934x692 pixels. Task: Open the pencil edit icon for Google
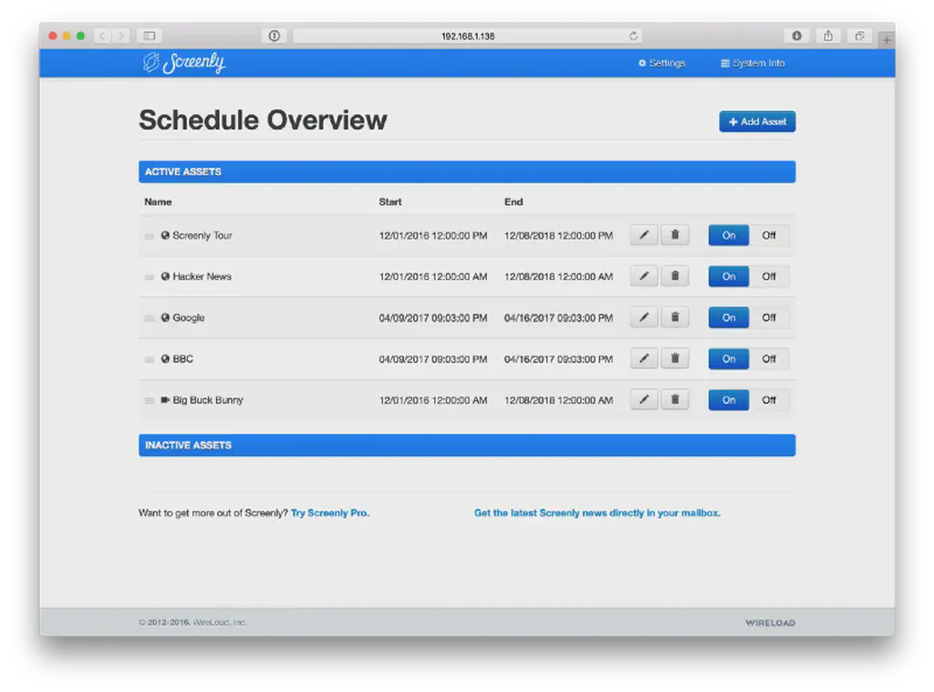pyautogui.click(x=643, y=316)
